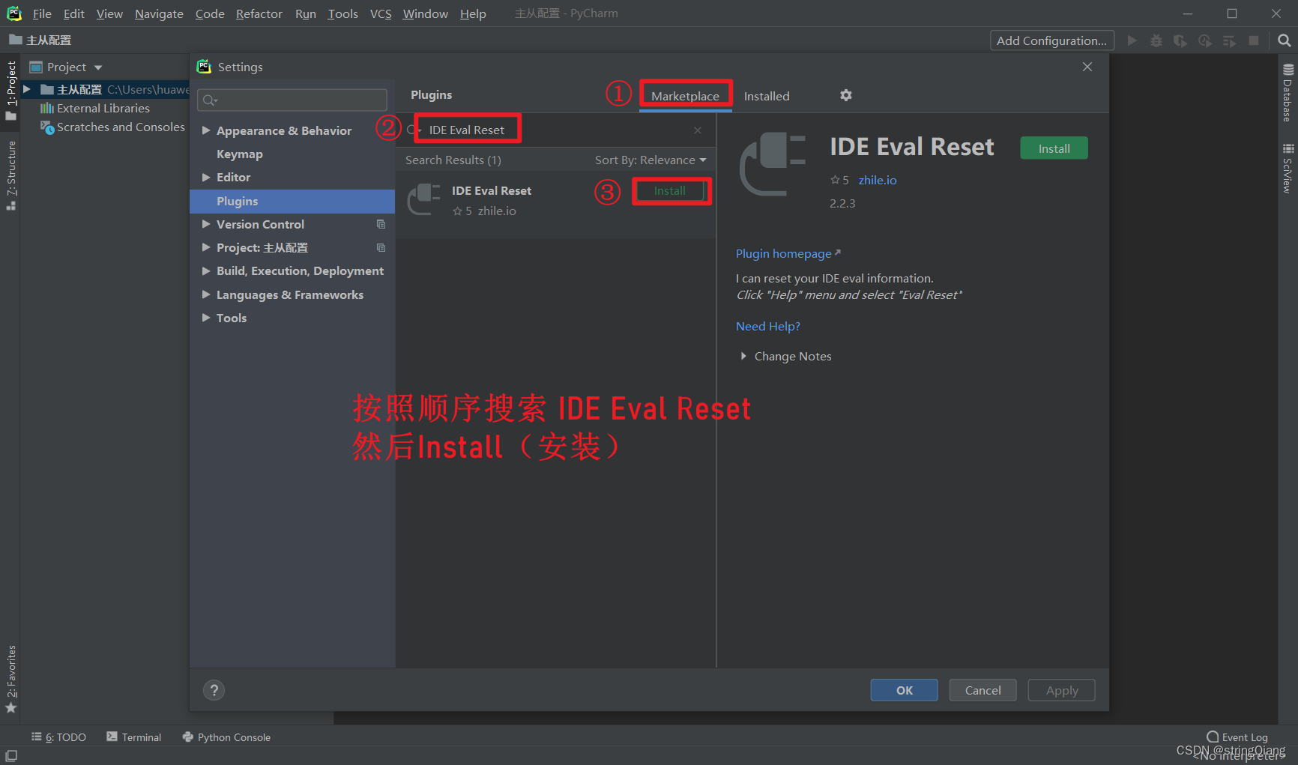Viewport: 1298px width, 765px height.
Task: Click the Apply button
Action: 1062,690
